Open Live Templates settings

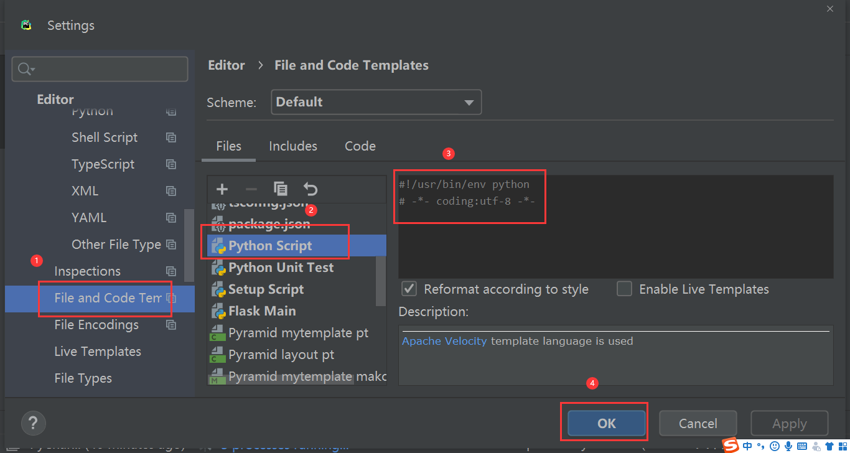click(98, 352)
